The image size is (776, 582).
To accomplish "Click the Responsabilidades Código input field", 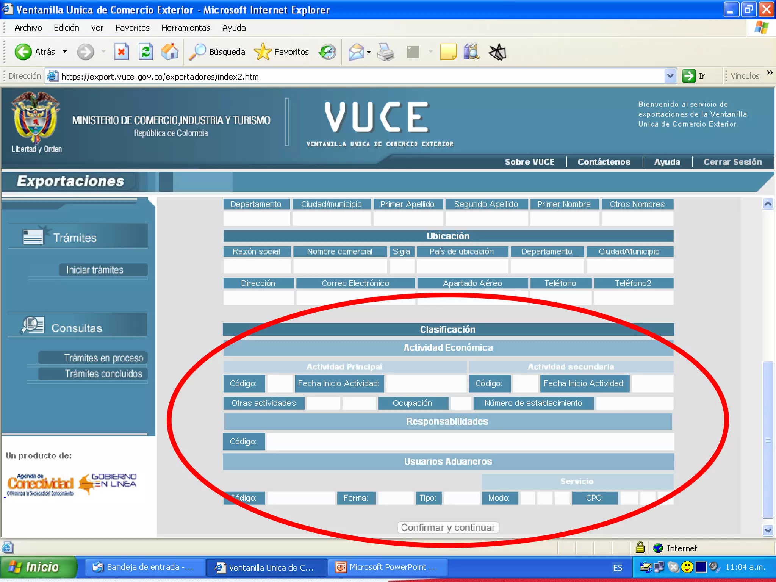I will (469, 442).
